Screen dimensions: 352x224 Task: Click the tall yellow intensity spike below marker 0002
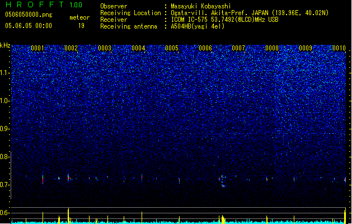pyautogui.click(x=68, y=216)
